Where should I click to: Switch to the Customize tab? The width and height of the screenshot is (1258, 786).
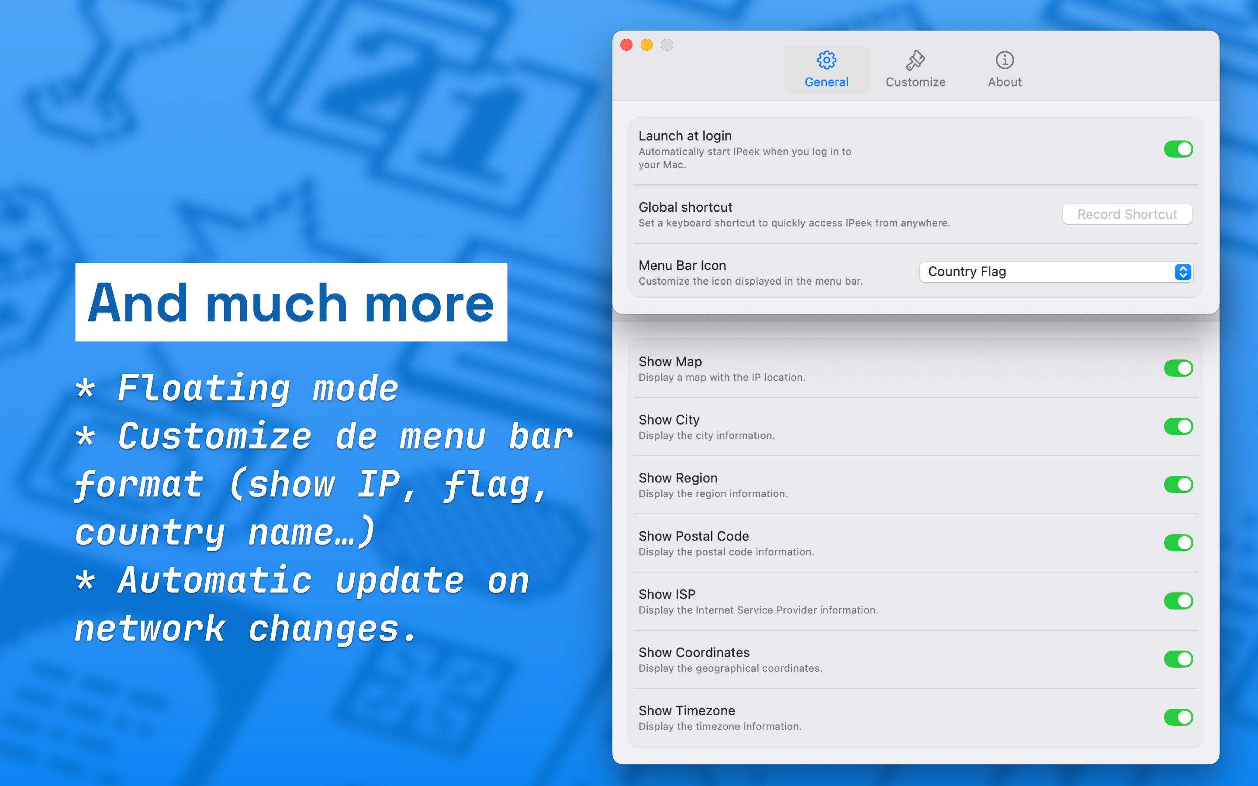916,68
